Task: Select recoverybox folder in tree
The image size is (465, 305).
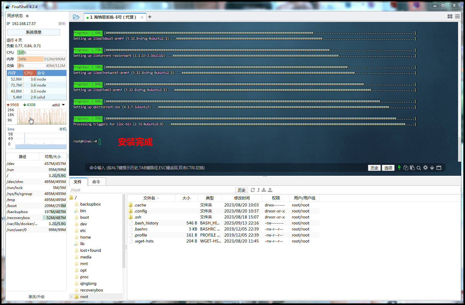Action: [x=91, y=290]
